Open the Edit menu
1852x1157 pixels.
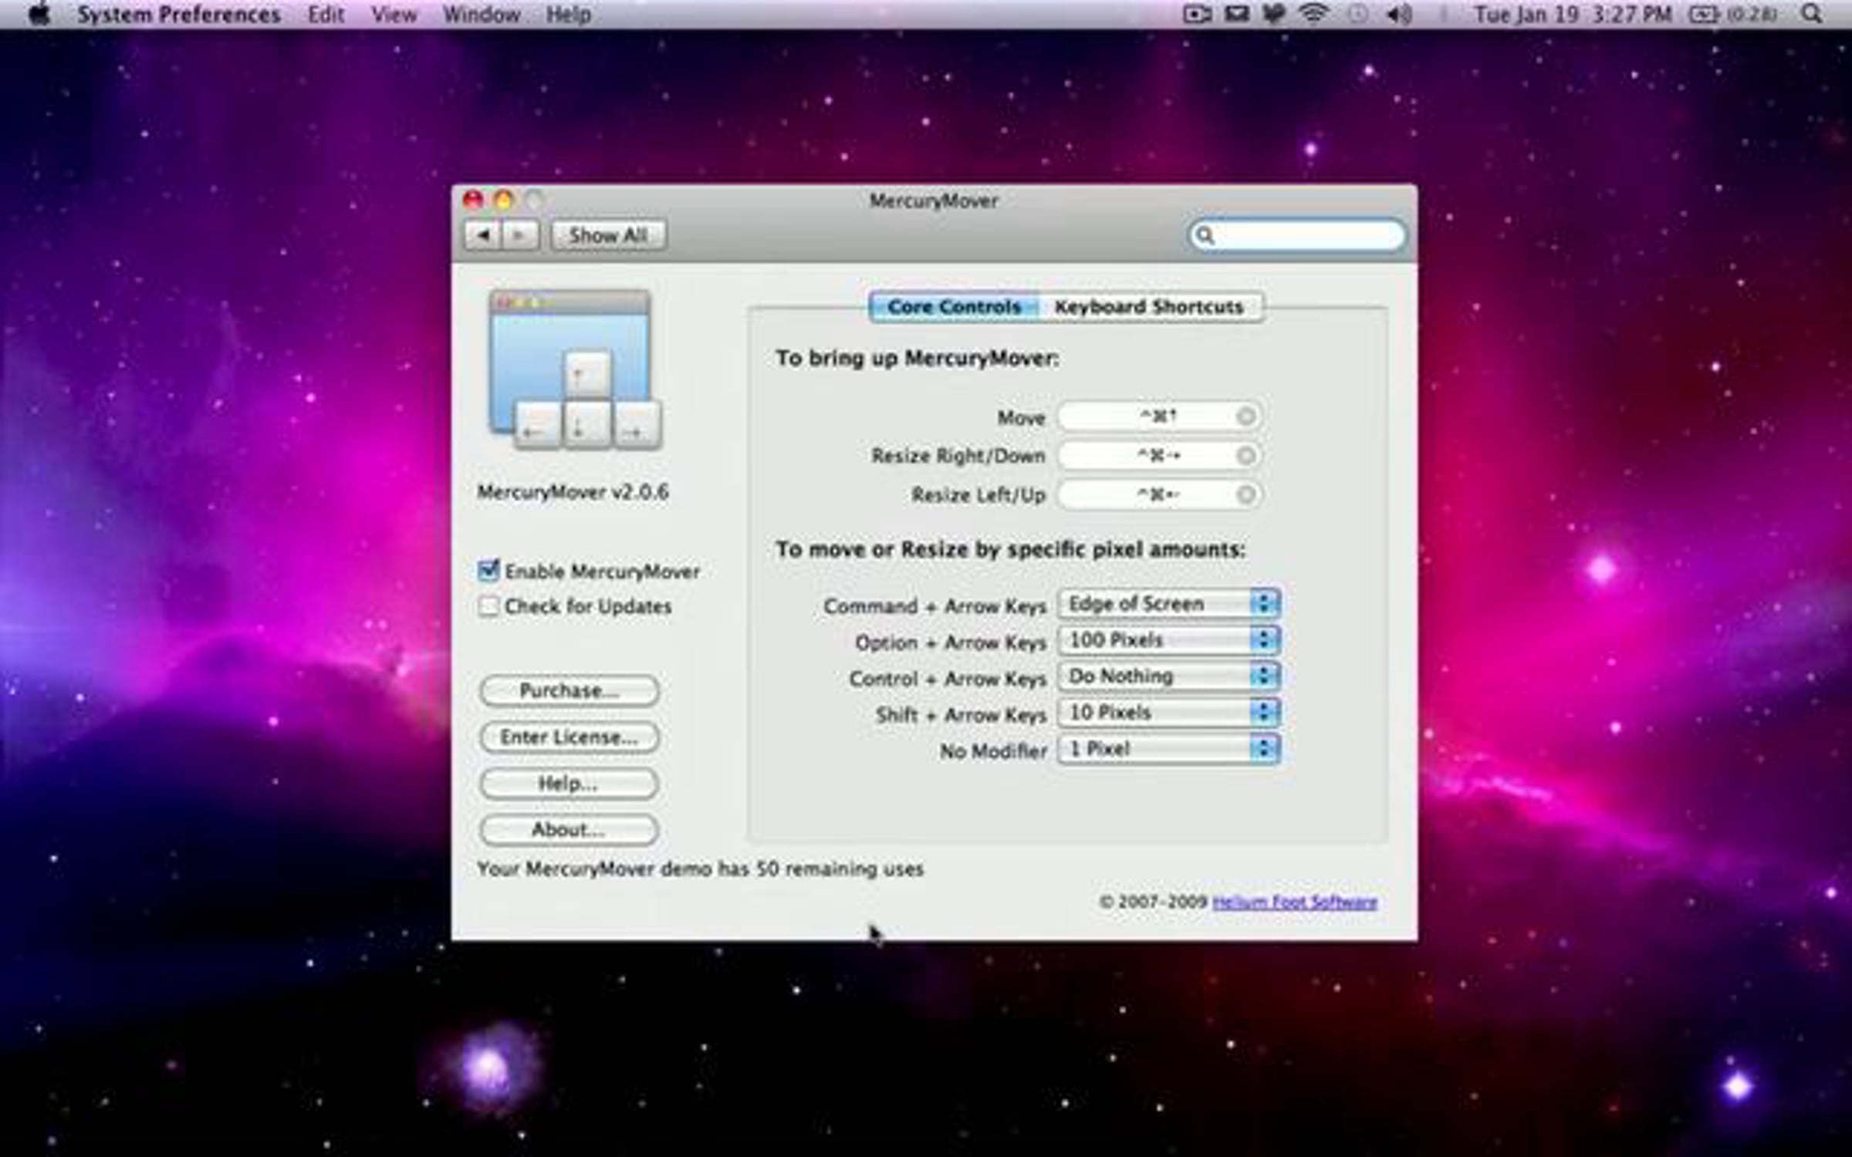click(326, 14)
